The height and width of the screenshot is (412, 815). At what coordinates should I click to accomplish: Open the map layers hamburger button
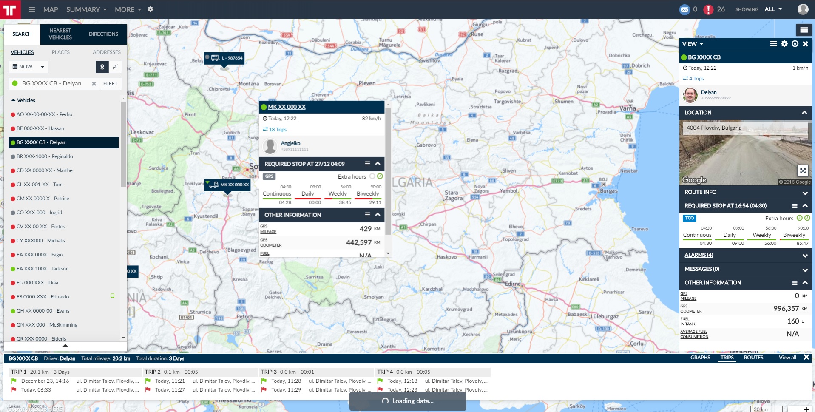click(x=804, y=30)
